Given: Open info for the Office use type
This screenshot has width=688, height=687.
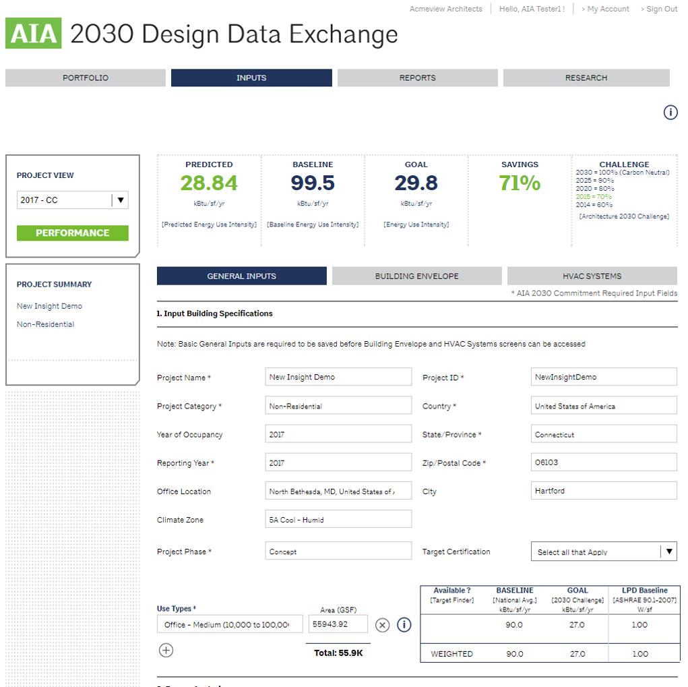Looking at the screenshot, I should point(404,625).
